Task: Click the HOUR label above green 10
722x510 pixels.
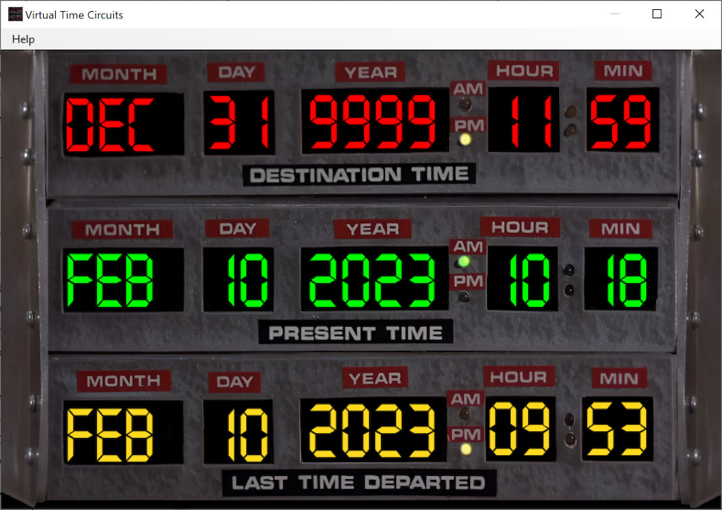Action: (520, 227)
